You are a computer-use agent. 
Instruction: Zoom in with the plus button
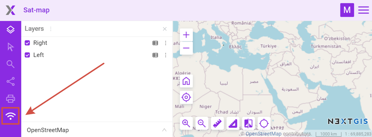coord(186,35)
